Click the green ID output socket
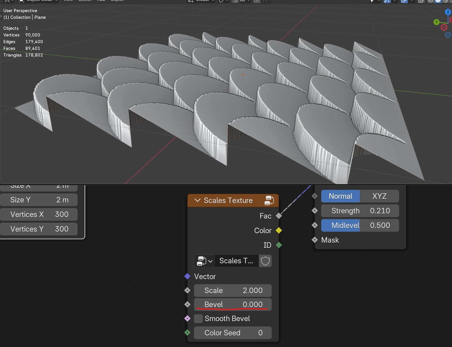 279,245
